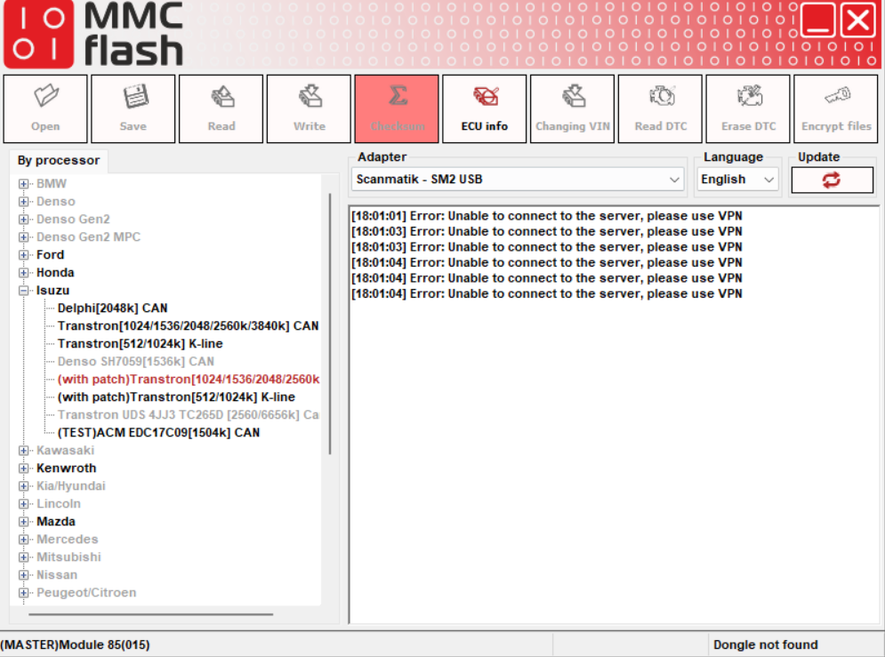Close the MMC flash window

point(858,20)
